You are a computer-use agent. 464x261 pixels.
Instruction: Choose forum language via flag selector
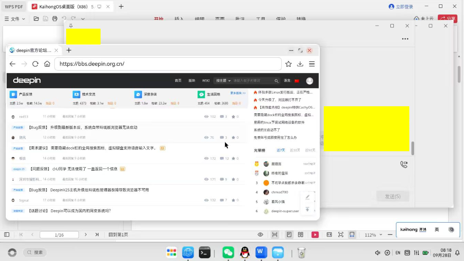[x=297, y=81]
